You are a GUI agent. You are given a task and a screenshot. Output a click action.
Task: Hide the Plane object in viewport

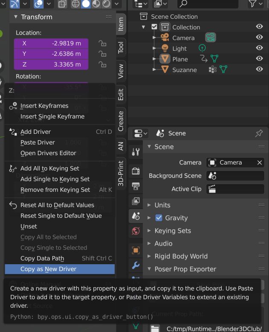pyautogui.click(x=259, y=58)
